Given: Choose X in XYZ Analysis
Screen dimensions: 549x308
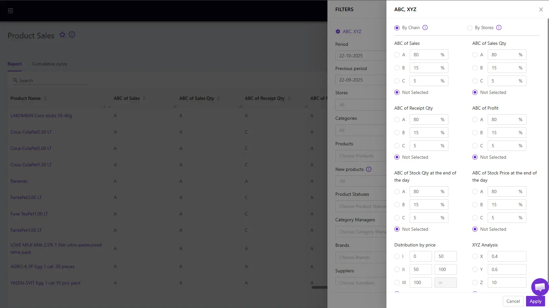Looking at the screenshot, I should click(475, 256).
